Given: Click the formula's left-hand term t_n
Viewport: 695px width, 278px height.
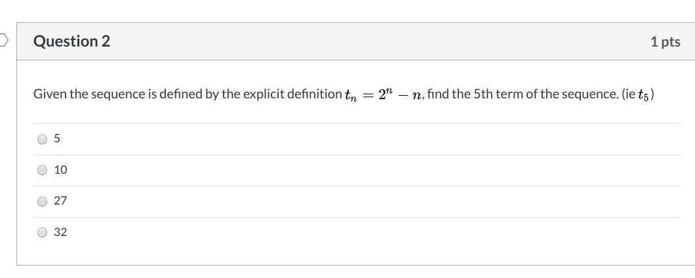Looking at the screenshot, I should tap(350, 96).
